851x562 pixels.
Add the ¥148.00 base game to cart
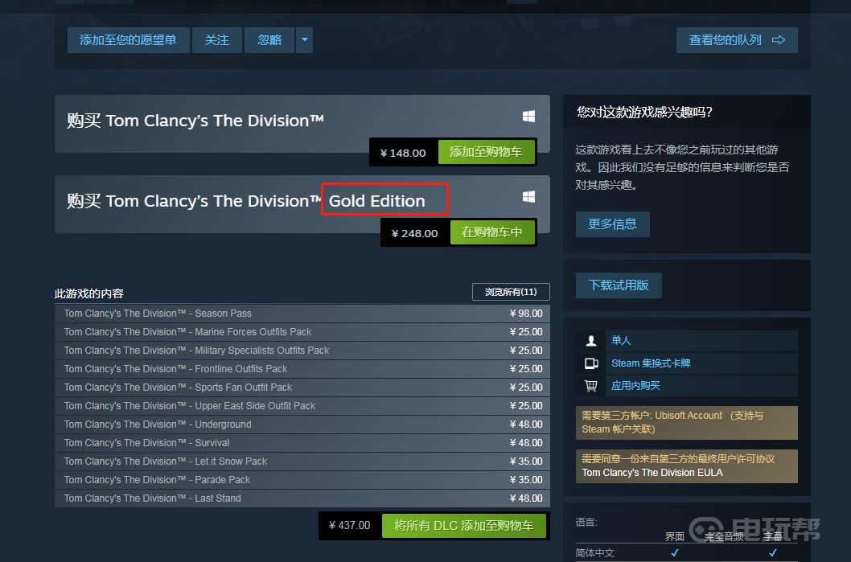487,152
